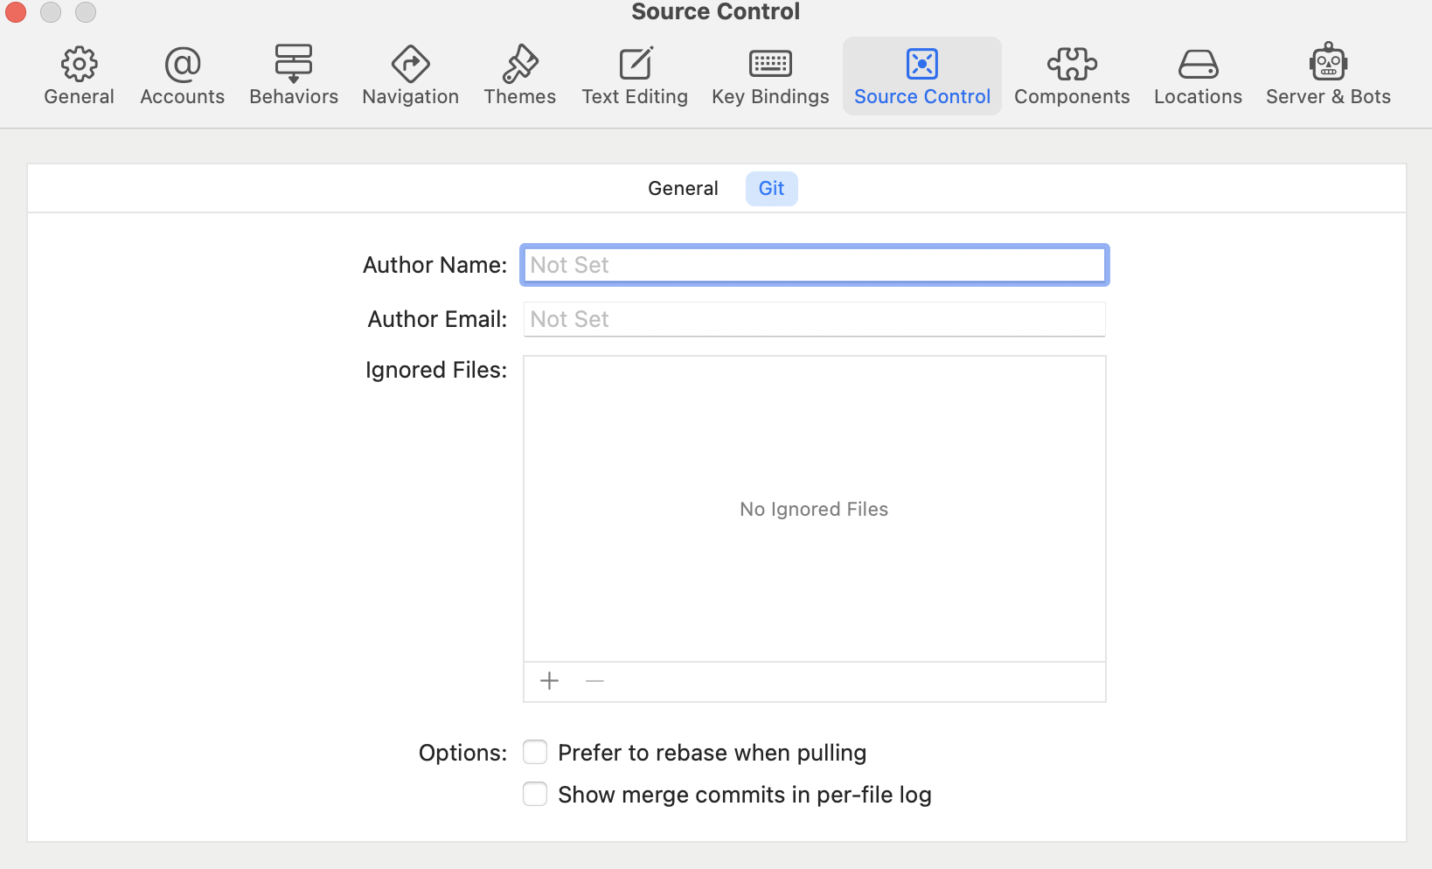Open the Navigation arrow-sign icon
1432x869 pixels.
[410, 64]
